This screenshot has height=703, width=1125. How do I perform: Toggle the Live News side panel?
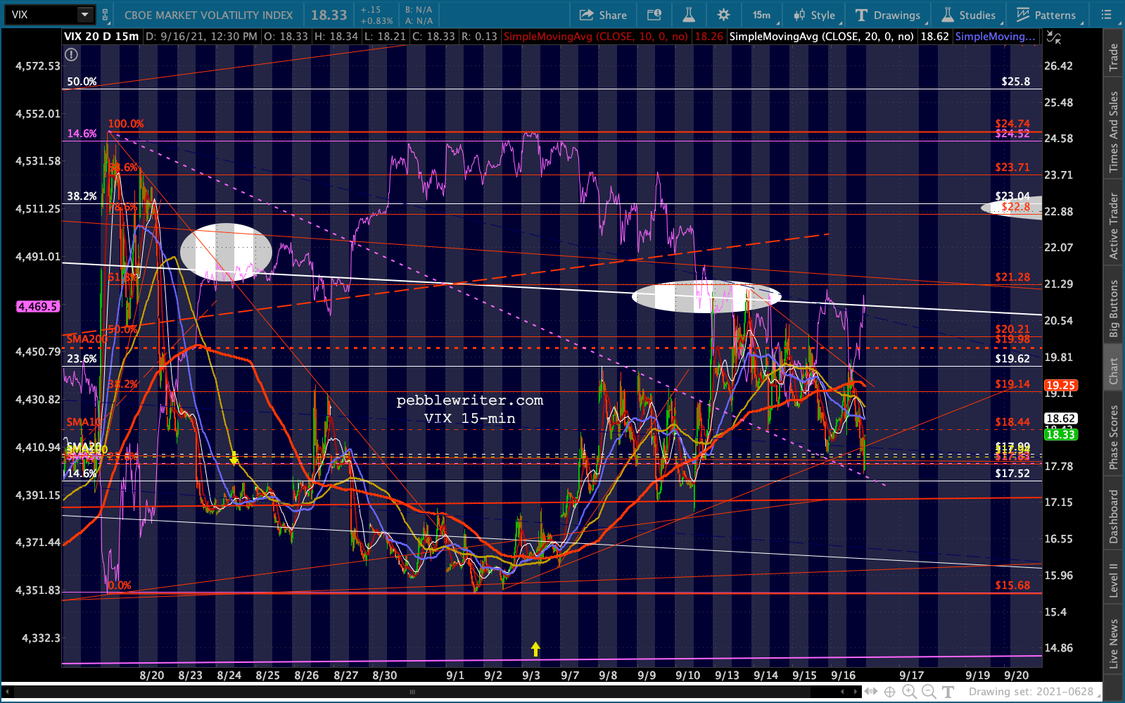coord(1114,643)
